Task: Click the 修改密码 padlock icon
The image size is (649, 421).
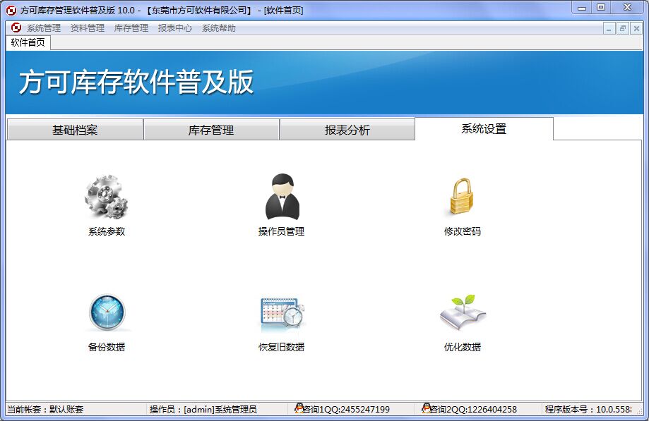Action: coord(462,197)
